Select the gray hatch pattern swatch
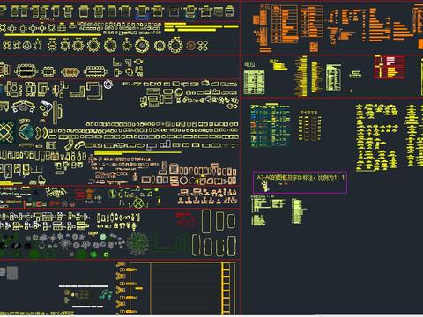This screenshot has height=317, width=423. point(11,273)
